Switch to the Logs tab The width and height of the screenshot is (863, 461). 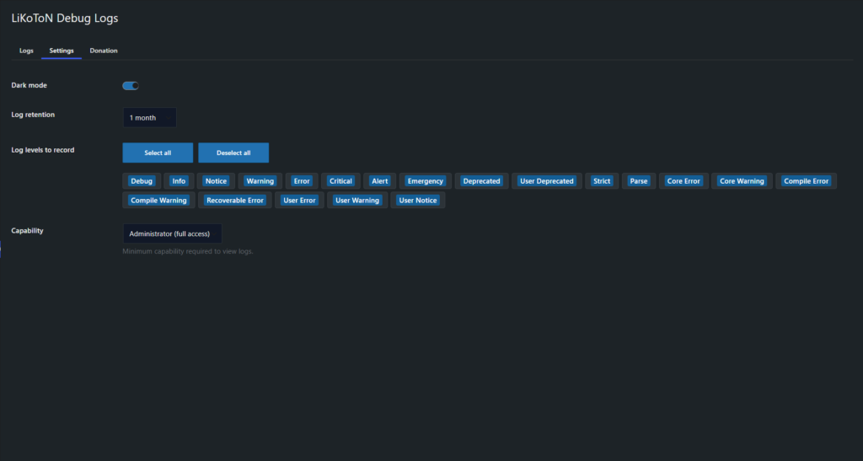pos(26,51)
